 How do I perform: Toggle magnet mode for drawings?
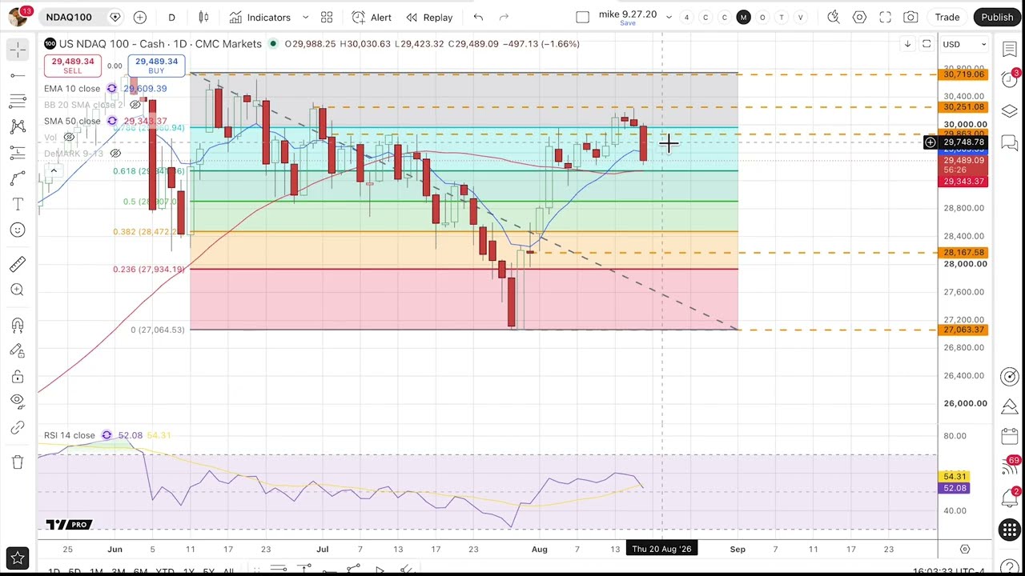[x=18, y=325]
